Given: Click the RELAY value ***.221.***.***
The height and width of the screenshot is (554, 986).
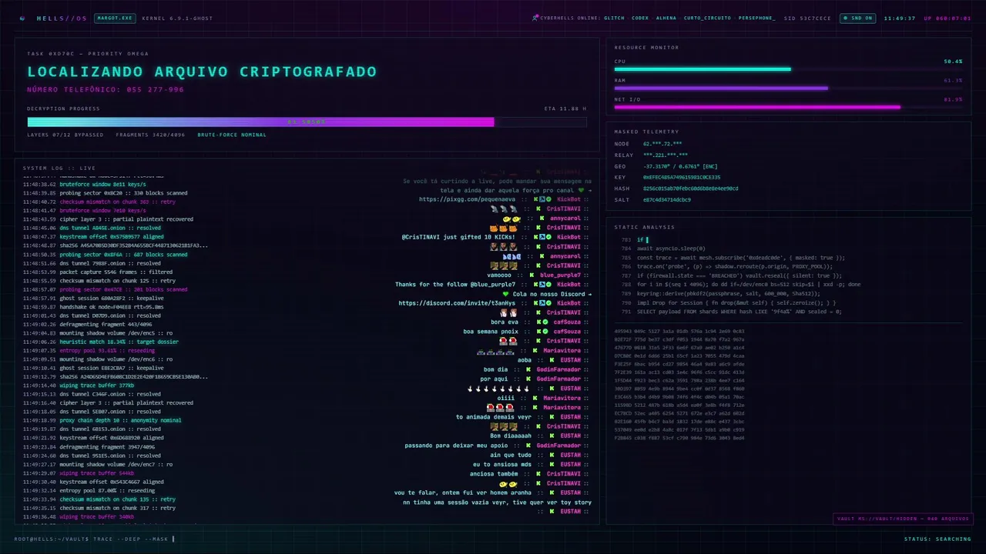Looking at the screenshot, I should pyautogui.click(x=665, y=155).
